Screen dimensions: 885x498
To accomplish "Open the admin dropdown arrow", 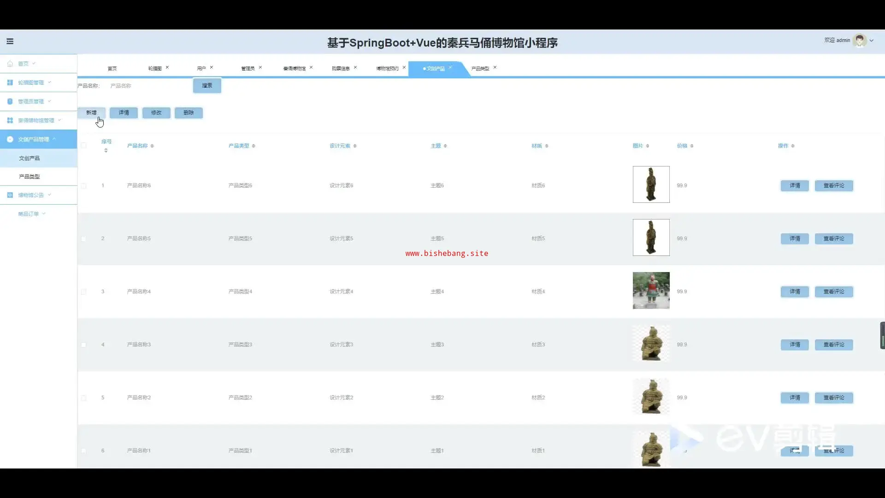I will (872, 41).
